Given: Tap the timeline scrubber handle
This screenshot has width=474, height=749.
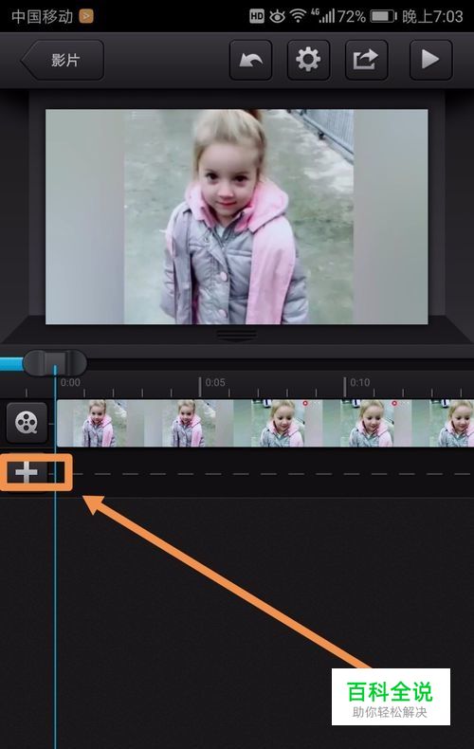Looking at the screenshot, I should (x=55, y=363).
